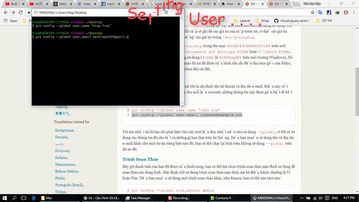The height and width of the screenshot is (202, 359).
Task: Open Task View from the taskbar
Action: 24,198
